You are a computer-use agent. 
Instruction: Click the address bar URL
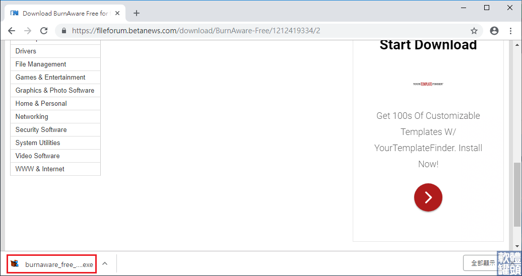pyautogui.click(x=196, y=31)
